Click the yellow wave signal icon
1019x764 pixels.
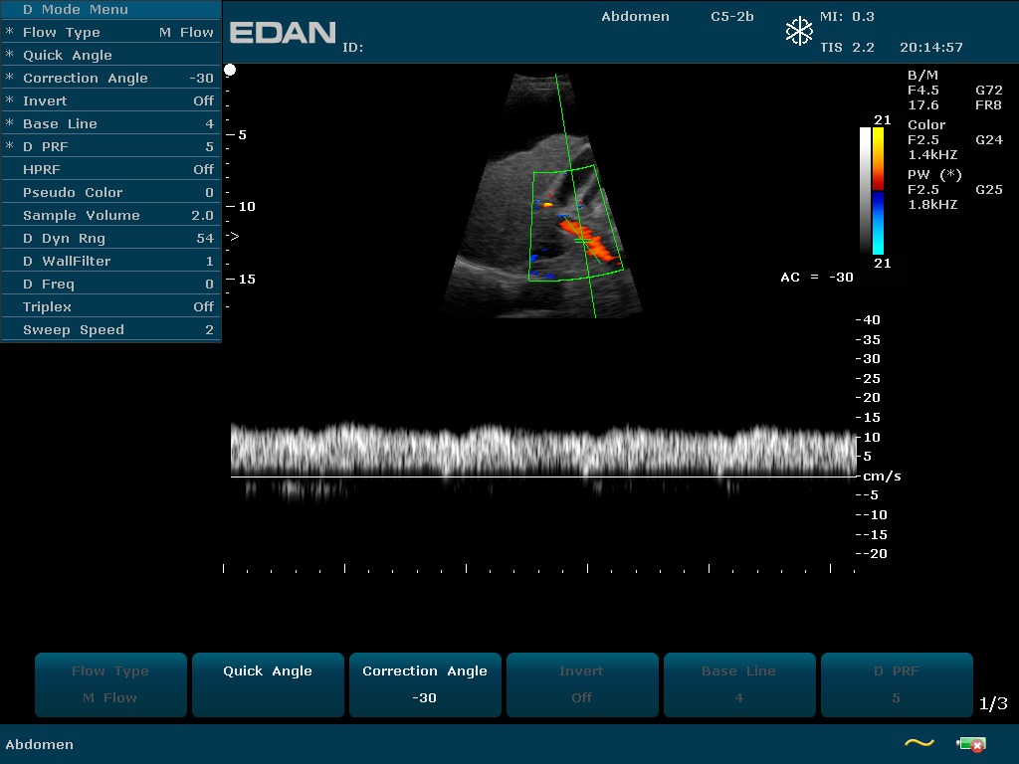pos(918,742)
